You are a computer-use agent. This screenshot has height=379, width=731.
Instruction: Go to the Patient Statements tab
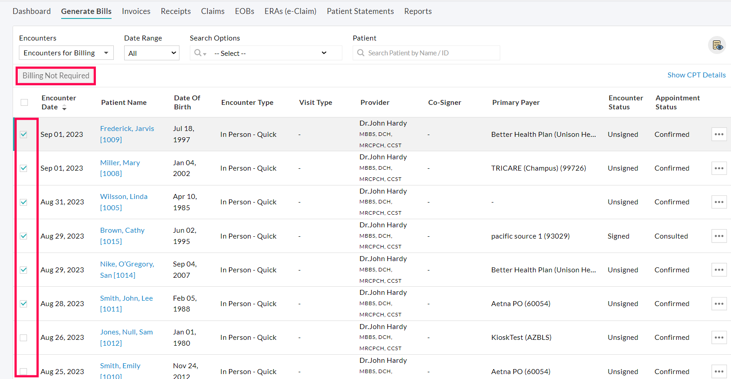(x=360, y=11)
